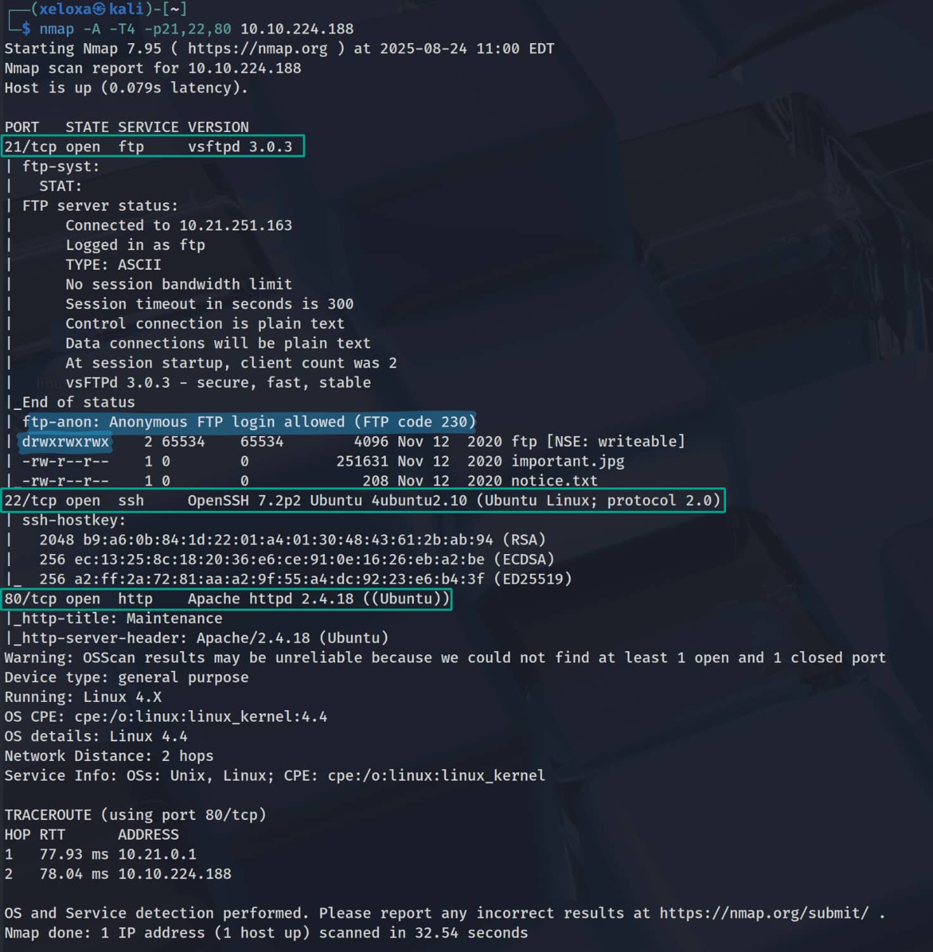
Task: Click the highlighted 22/tcp open ssh line
Action: 362,501
